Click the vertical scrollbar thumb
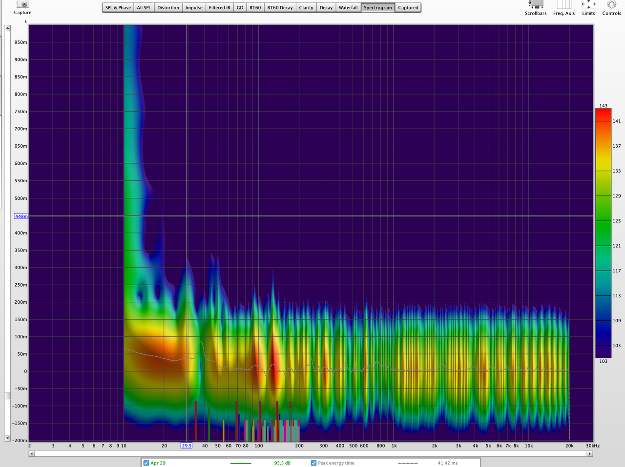The height and width of the screenshot is (467, 625). point(7,395)
